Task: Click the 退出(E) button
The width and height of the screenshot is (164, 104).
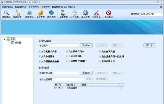Action: pyautogui.click(x=150, y=45)
